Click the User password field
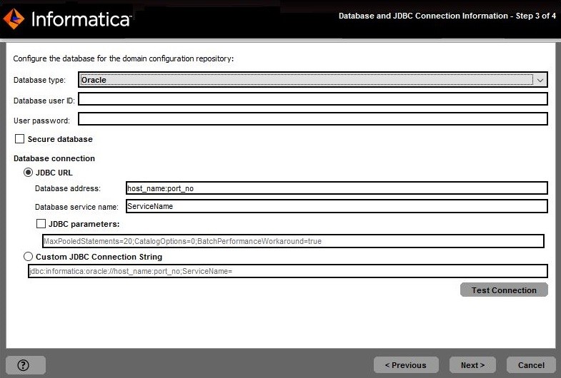561x378 pixels. click(x=313, y=119)
